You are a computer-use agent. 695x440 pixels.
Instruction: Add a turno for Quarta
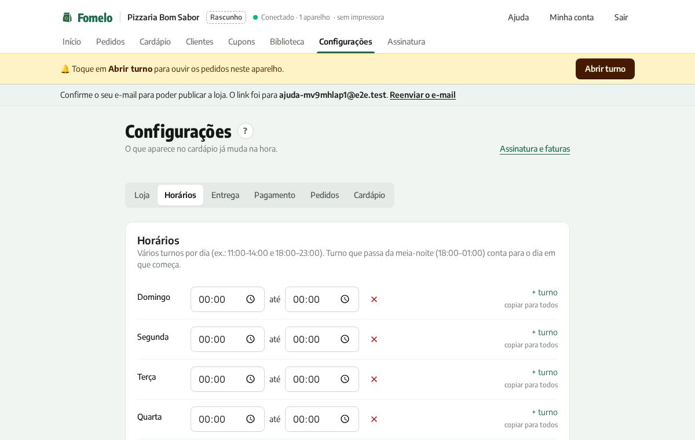544,412
